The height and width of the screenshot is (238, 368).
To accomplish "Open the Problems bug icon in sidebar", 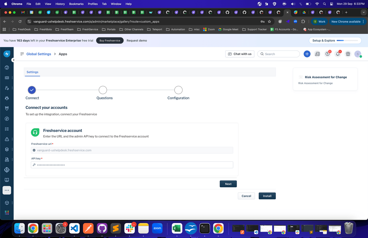I will tap(7, 98).
